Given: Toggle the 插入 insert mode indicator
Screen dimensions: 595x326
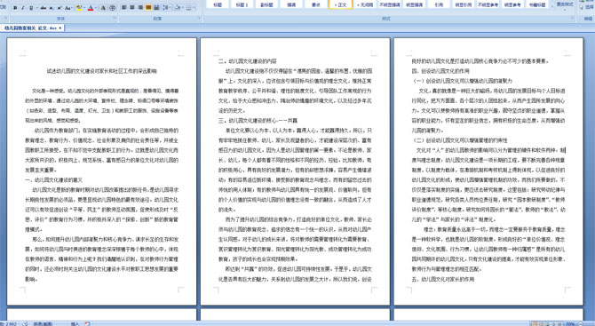Looking at the screenshot, I should click(x=75, y=324).
